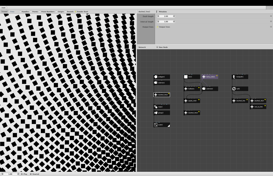Increase the Interval length value

[x=174, y=22]
